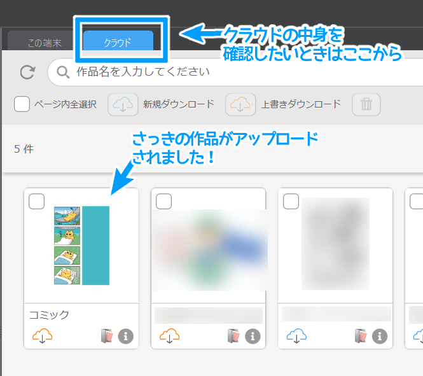The width and height of the screenshot is (423, 376).
Task: Download the second work via orange cloud
Action: [x=169, y=335]
